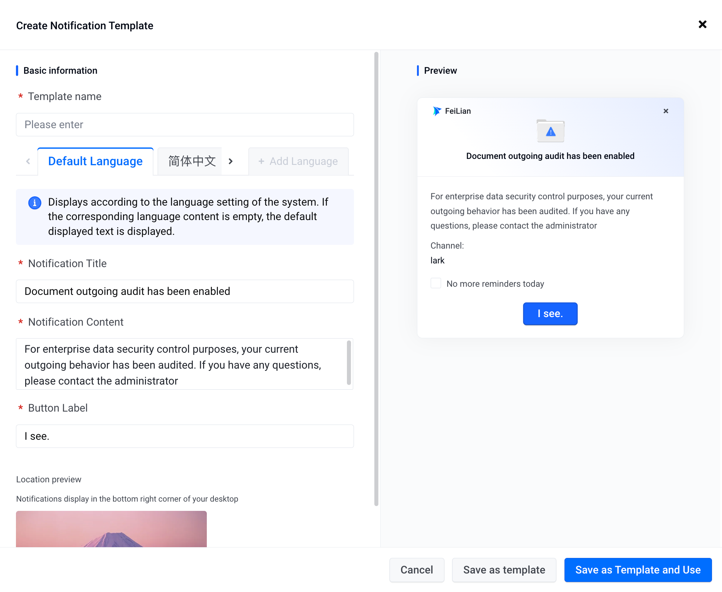Check the No more reminders today box
The height and width of the screenshot is (592, 722).
click(436, 283)
